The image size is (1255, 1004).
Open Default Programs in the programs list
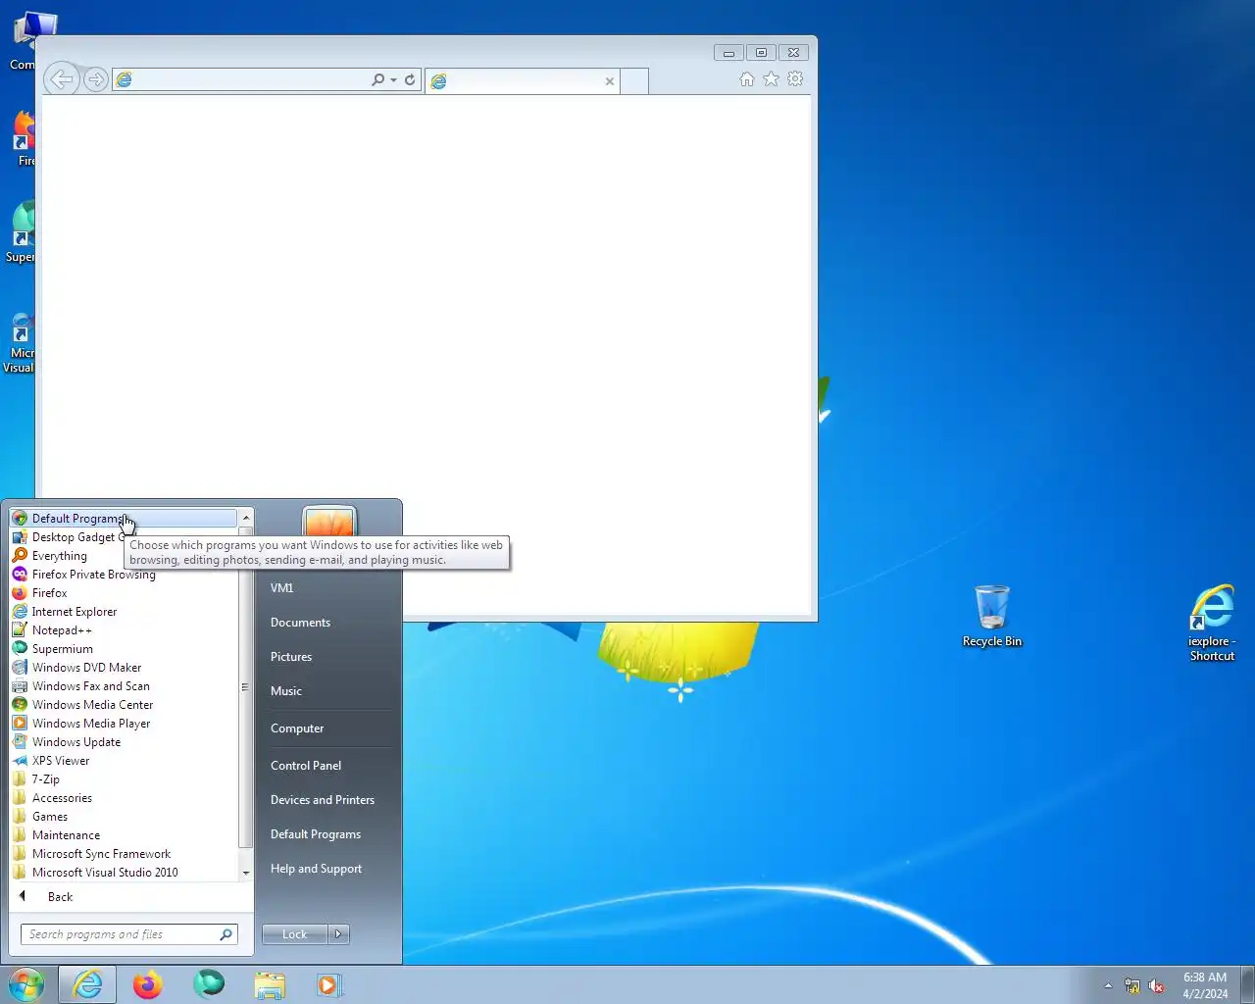[123, 519]
